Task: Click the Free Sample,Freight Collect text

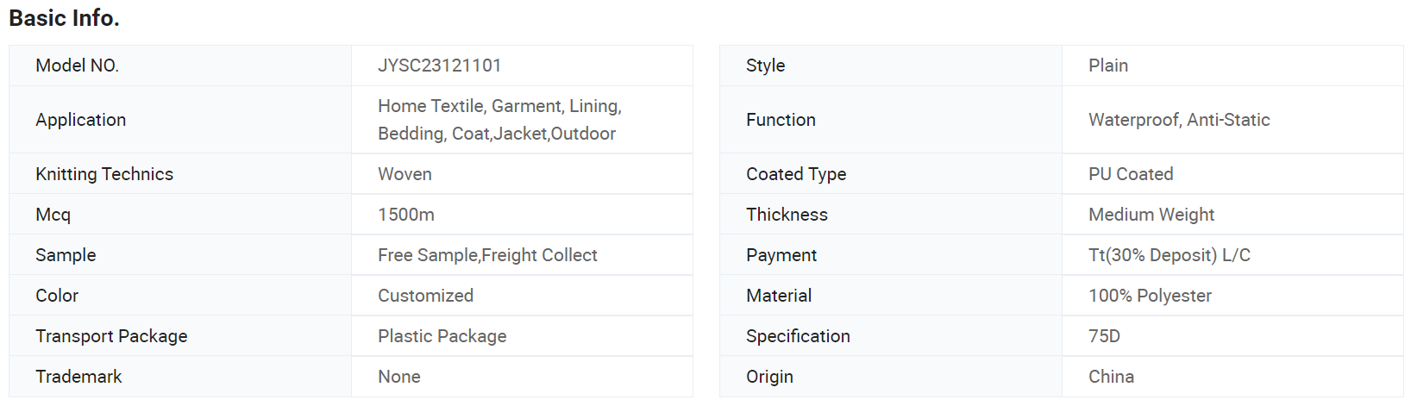Action: (x=487, y=255)
